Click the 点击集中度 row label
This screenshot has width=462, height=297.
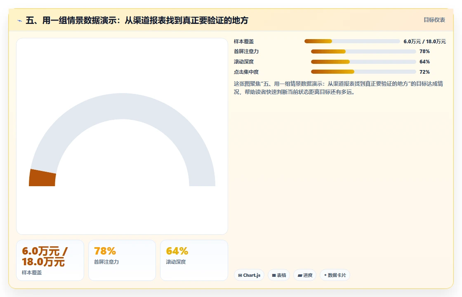[246, 72]
